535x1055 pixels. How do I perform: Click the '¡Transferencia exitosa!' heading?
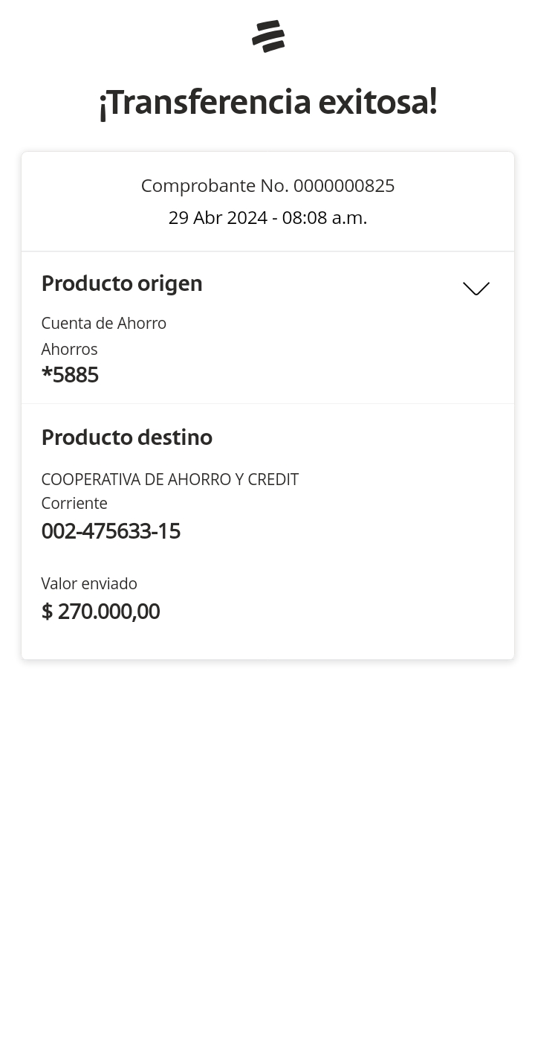(267, 102)
